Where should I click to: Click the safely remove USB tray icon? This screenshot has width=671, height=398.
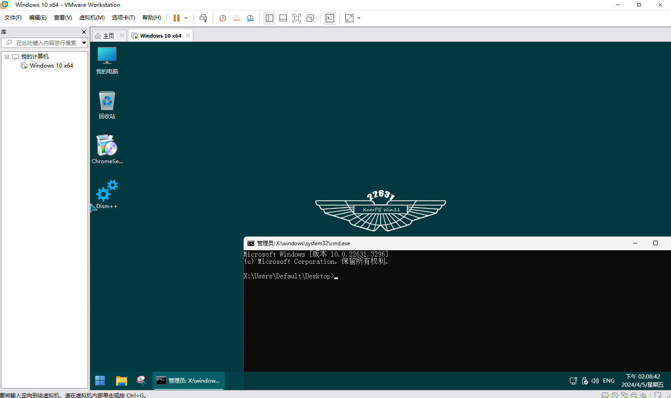tap(585, 381)
